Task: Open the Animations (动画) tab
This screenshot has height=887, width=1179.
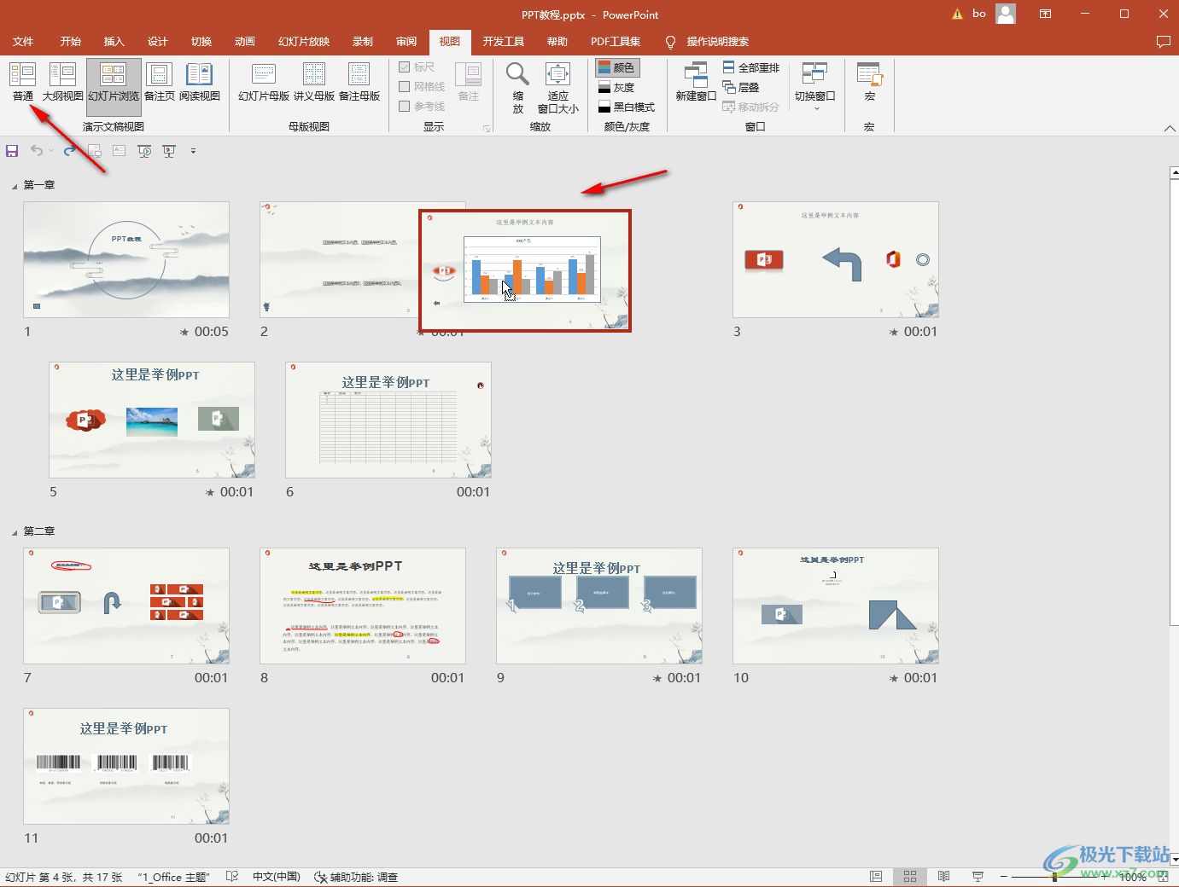Action: [244, 42]
